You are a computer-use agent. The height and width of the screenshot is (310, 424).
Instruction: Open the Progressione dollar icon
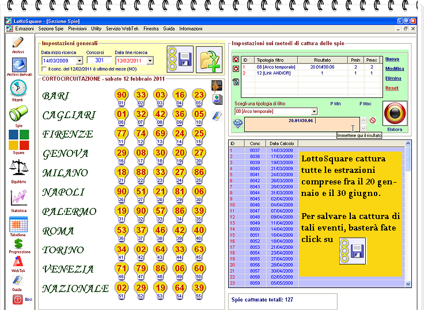(18, 244)
